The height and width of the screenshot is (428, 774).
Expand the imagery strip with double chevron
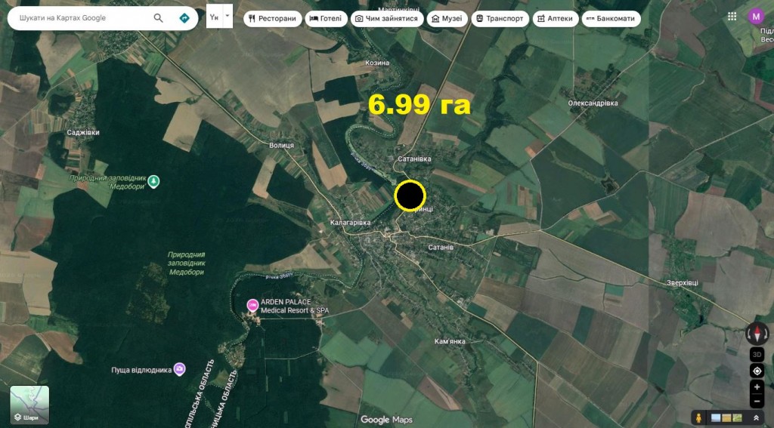(756, 417)
